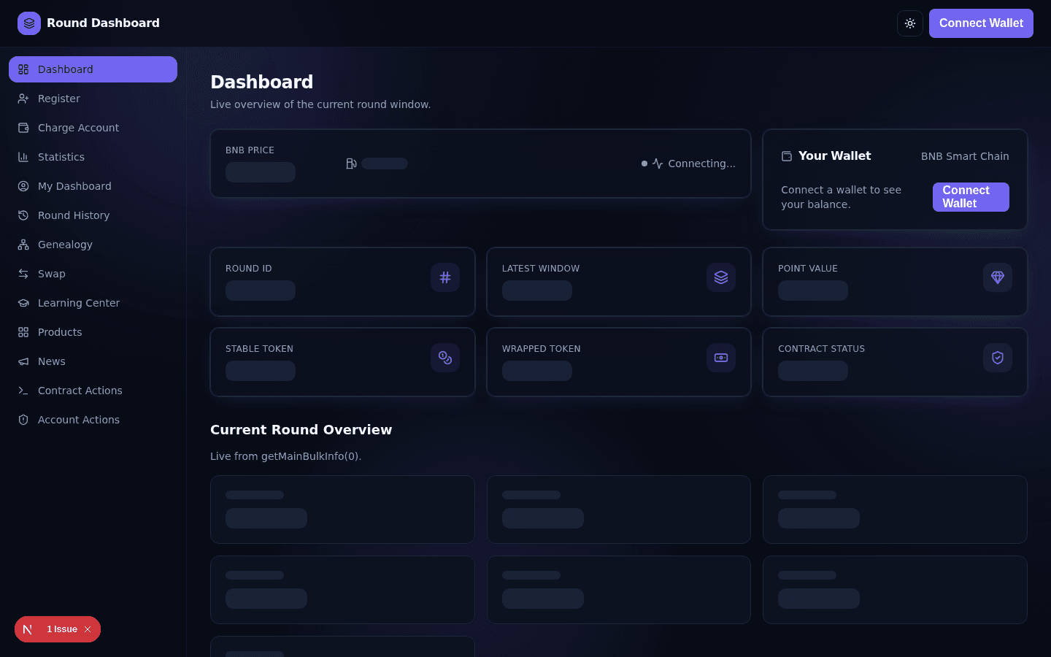Click the Round Dashboard title text
Viewport: 1051px width, 657px height.
coord(103,23)
